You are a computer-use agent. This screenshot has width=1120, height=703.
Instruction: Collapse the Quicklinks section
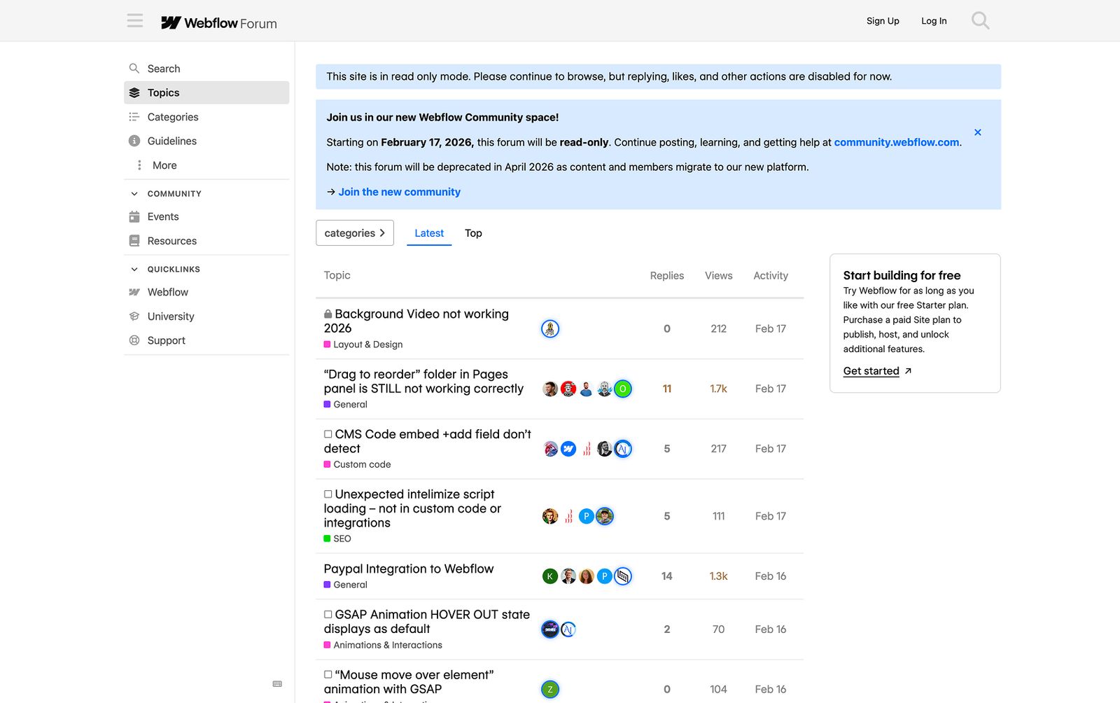click(165, 270)
